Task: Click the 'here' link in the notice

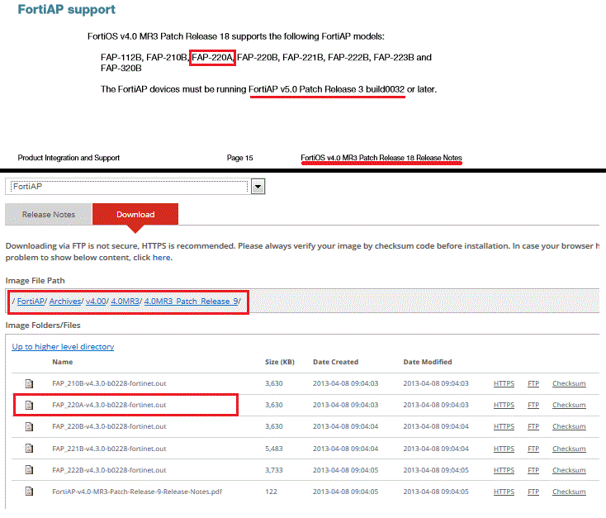Action: 162,258
